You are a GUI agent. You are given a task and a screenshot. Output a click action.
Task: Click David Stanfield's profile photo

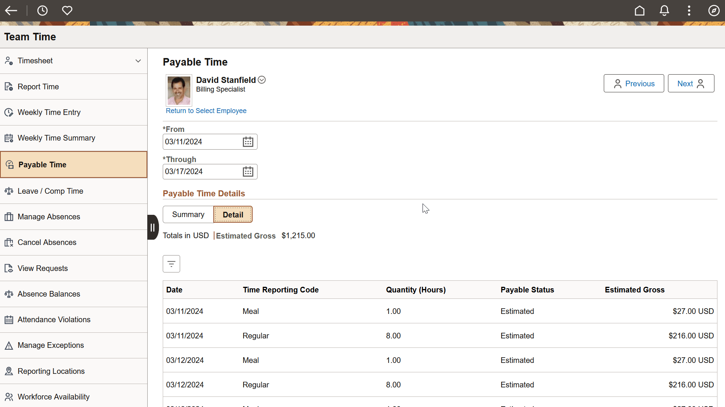pos(179,90)
